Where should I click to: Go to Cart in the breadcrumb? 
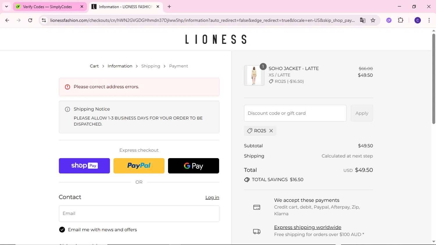click(x=94, y=66)
